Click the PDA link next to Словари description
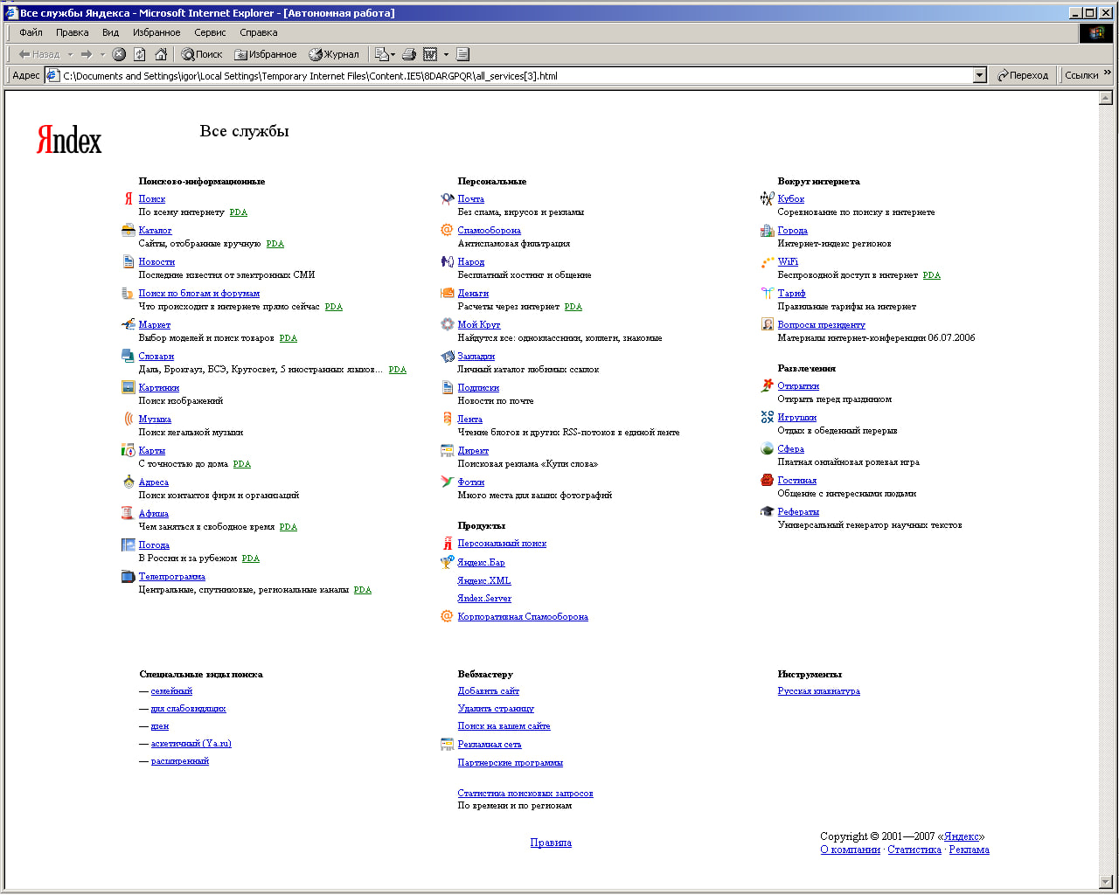 pos(398,370)
